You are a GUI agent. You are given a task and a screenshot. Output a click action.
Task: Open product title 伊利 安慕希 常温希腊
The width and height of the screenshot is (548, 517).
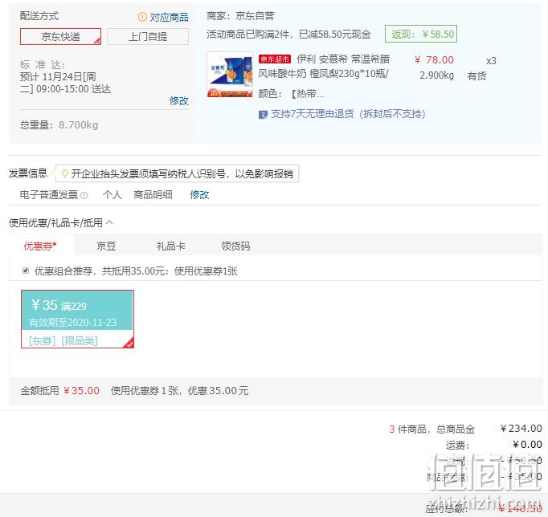(x=343, y=59)
